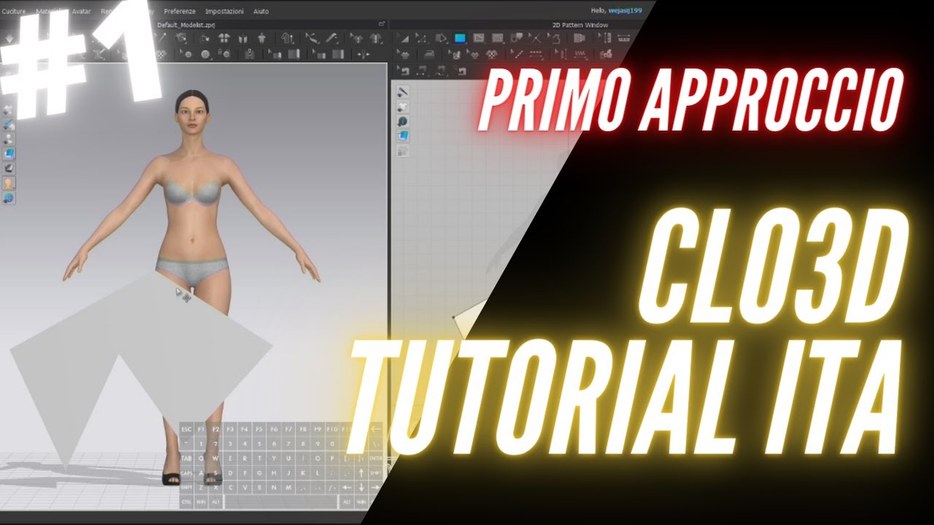Image resolution: width=934 pixels, height=525 pixels.
Task: Click the Default_Modelist.zprj window title
Action: coord(185,25)
